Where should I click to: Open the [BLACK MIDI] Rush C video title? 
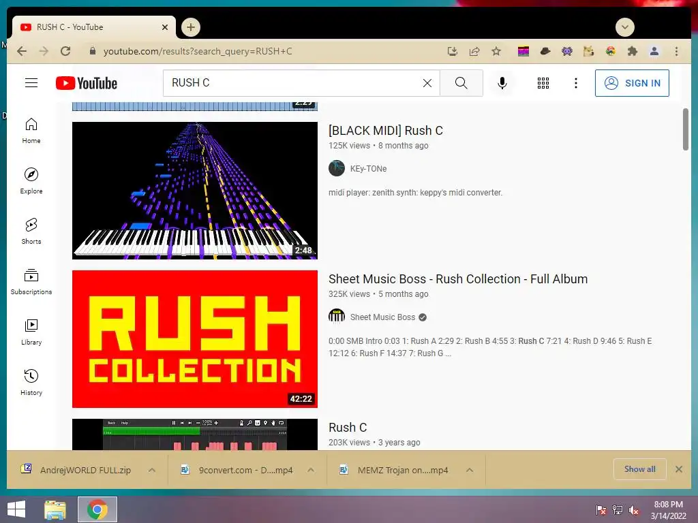386,130
